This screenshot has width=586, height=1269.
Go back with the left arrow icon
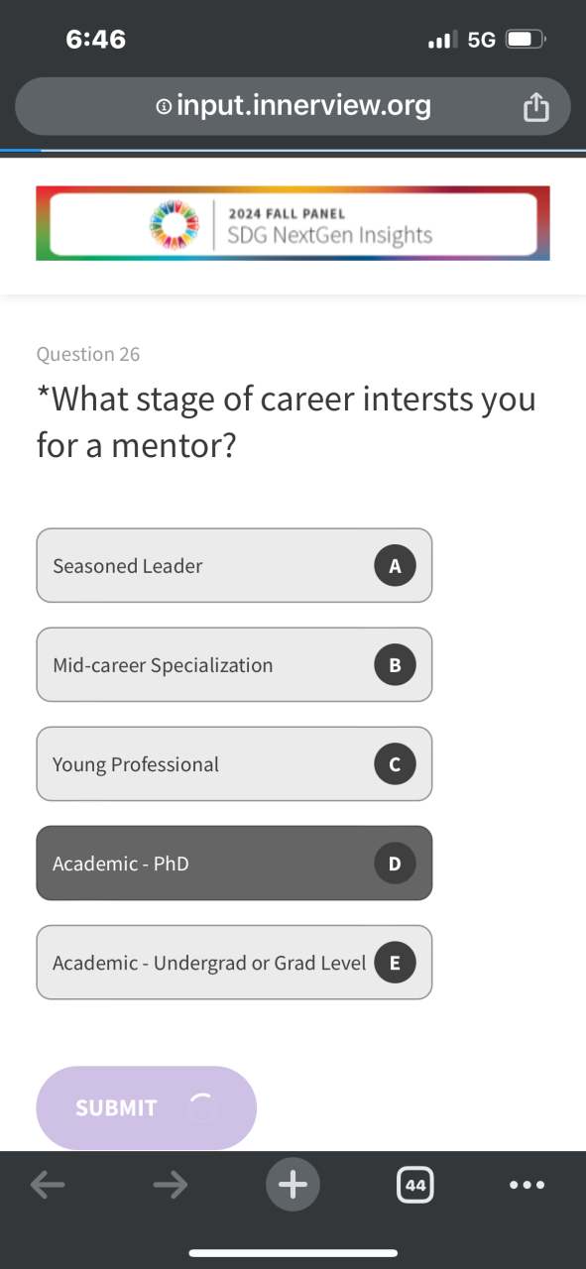click(x=48, y=1184)
